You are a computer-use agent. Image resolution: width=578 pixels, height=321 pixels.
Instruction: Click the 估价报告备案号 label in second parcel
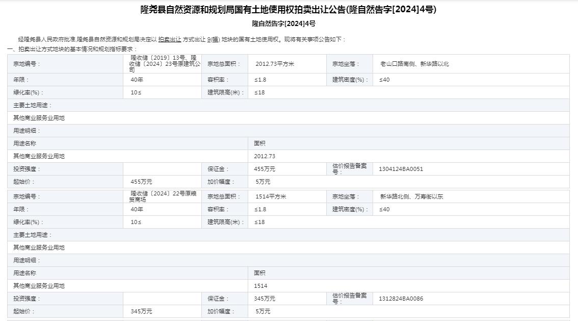coord(349,299)
